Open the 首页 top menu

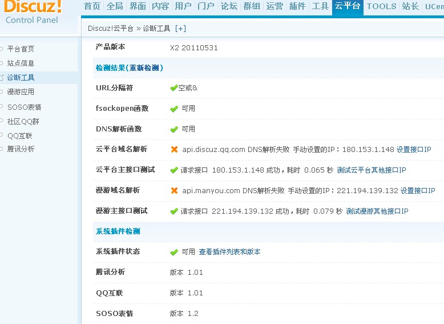click(x=92, y=6)
